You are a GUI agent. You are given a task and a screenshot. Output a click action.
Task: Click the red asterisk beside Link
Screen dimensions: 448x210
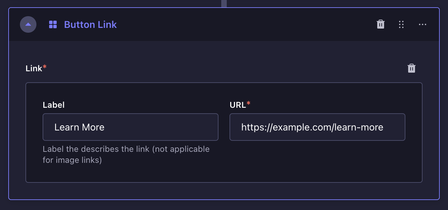pyautogui.click(x=45, y=67)
